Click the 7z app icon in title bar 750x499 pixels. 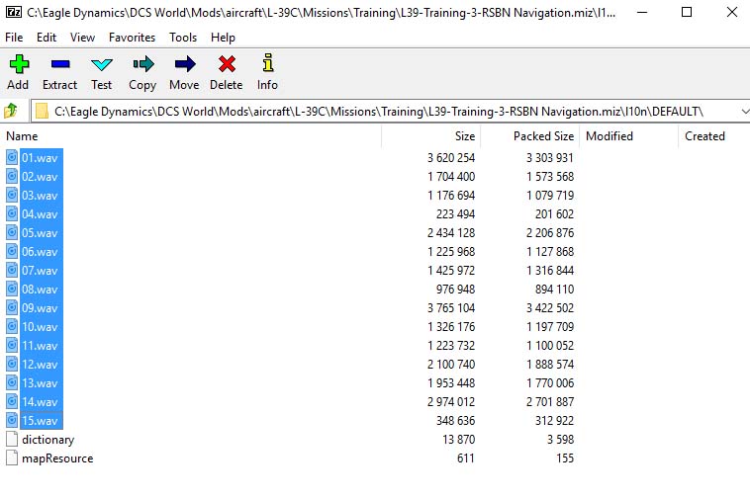pyautogui.click(x=14, y=12)
